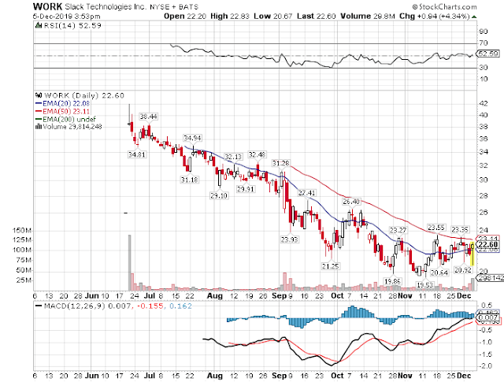Click the candlestick icon beside WORK (Daily)

coord(39,95)
